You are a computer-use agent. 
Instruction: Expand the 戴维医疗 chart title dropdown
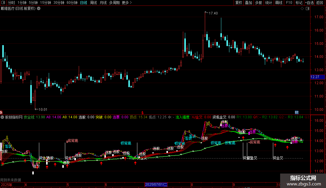(x=39, y=9)
